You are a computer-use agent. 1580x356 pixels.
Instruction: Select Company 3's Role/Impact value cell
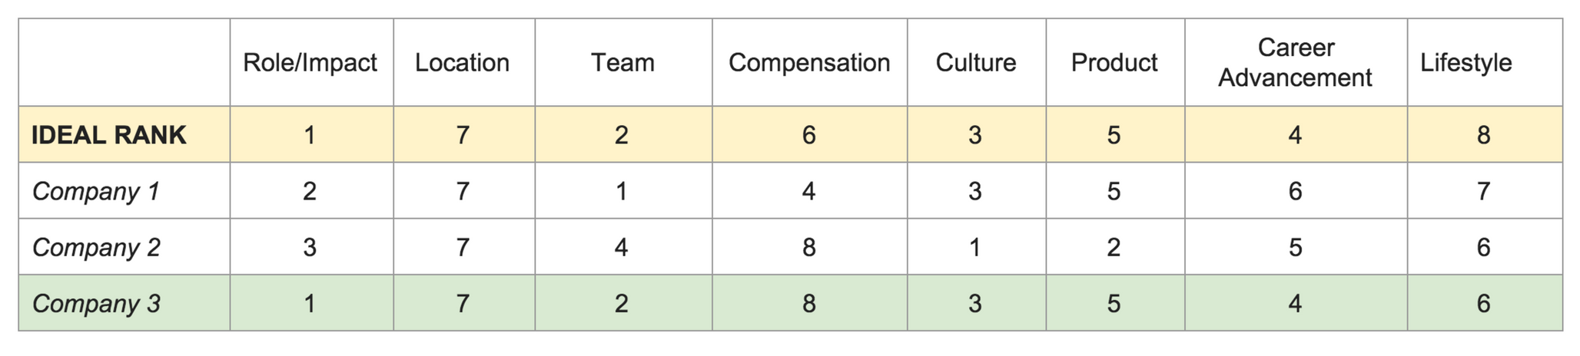pyautogui.click(x=310, y=304)
